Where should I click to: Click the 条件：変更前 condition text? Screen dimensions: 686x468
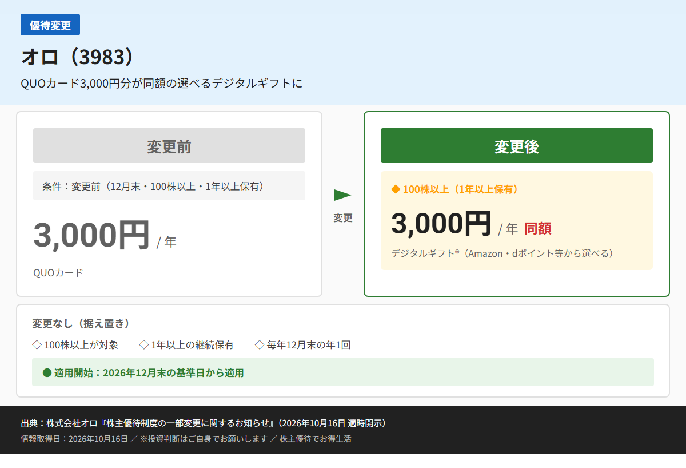click(153, 187)
